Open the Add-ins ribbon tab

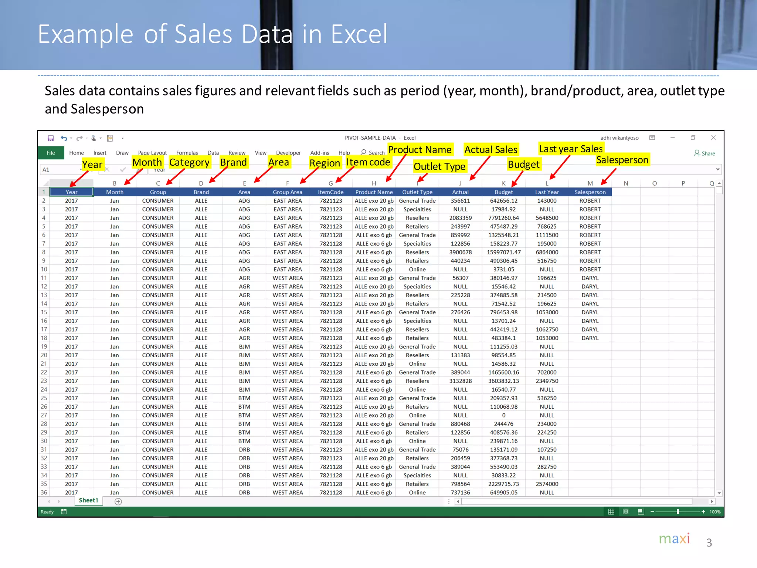pyautogui.click(x=320, y=153)
